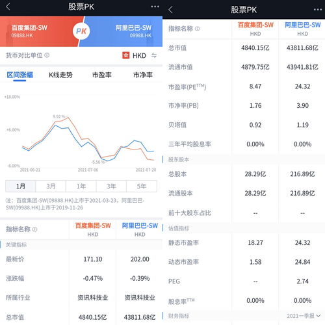The image size is (325, 325).
Task: Tap the round PK badge
Action: tap(81, 31)
